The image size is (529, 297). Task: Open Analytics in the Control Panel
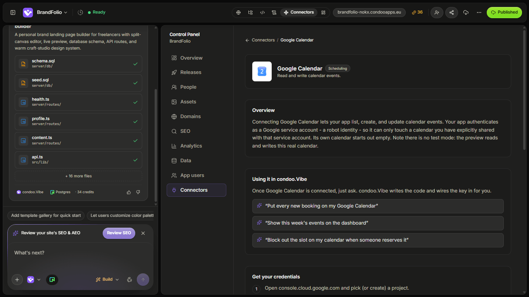point(196,146)
